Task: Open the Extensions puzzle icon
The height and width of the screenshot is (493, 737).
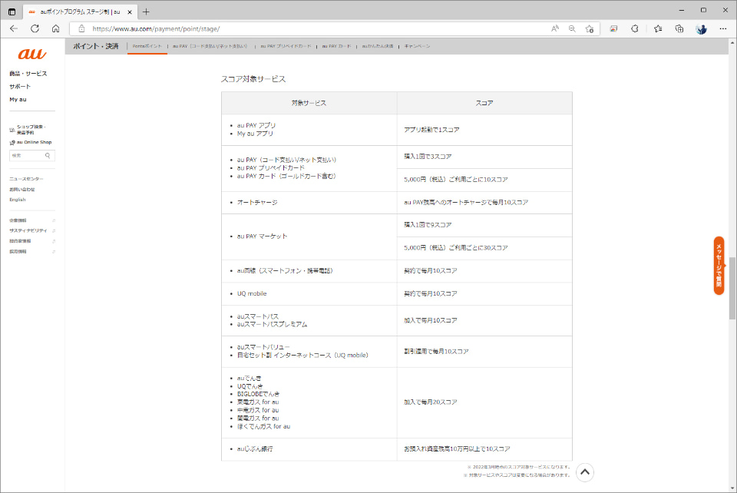Action: (x=635, y=28)
